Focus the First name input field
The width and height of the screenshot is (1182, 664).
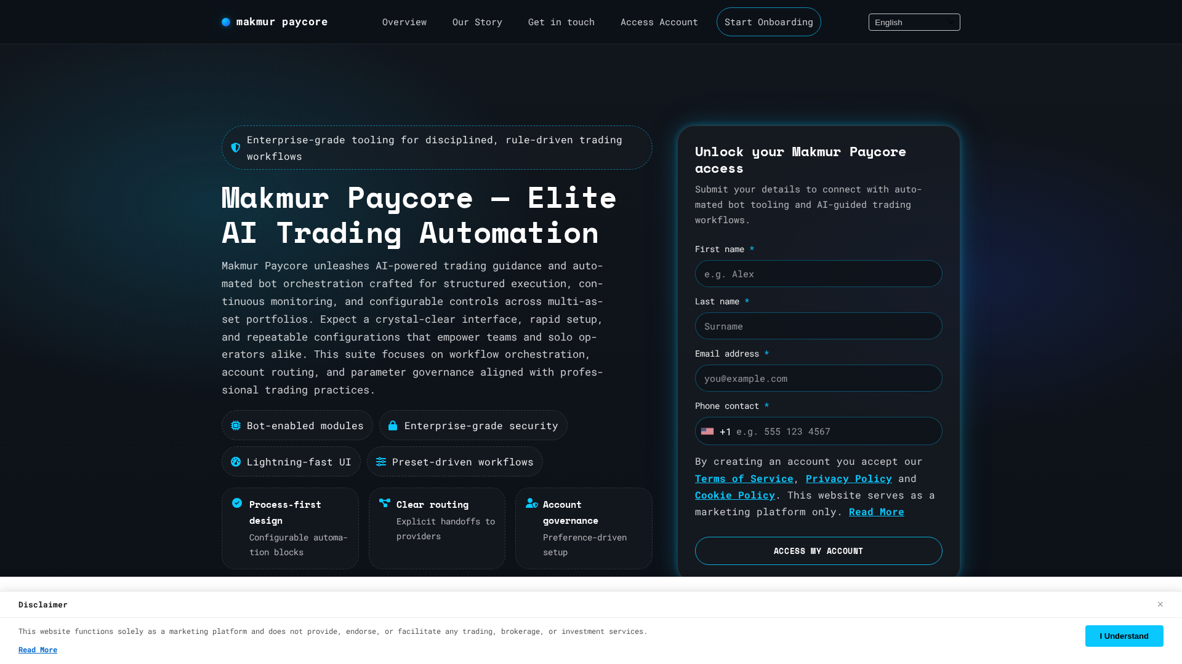coord(819,274)
